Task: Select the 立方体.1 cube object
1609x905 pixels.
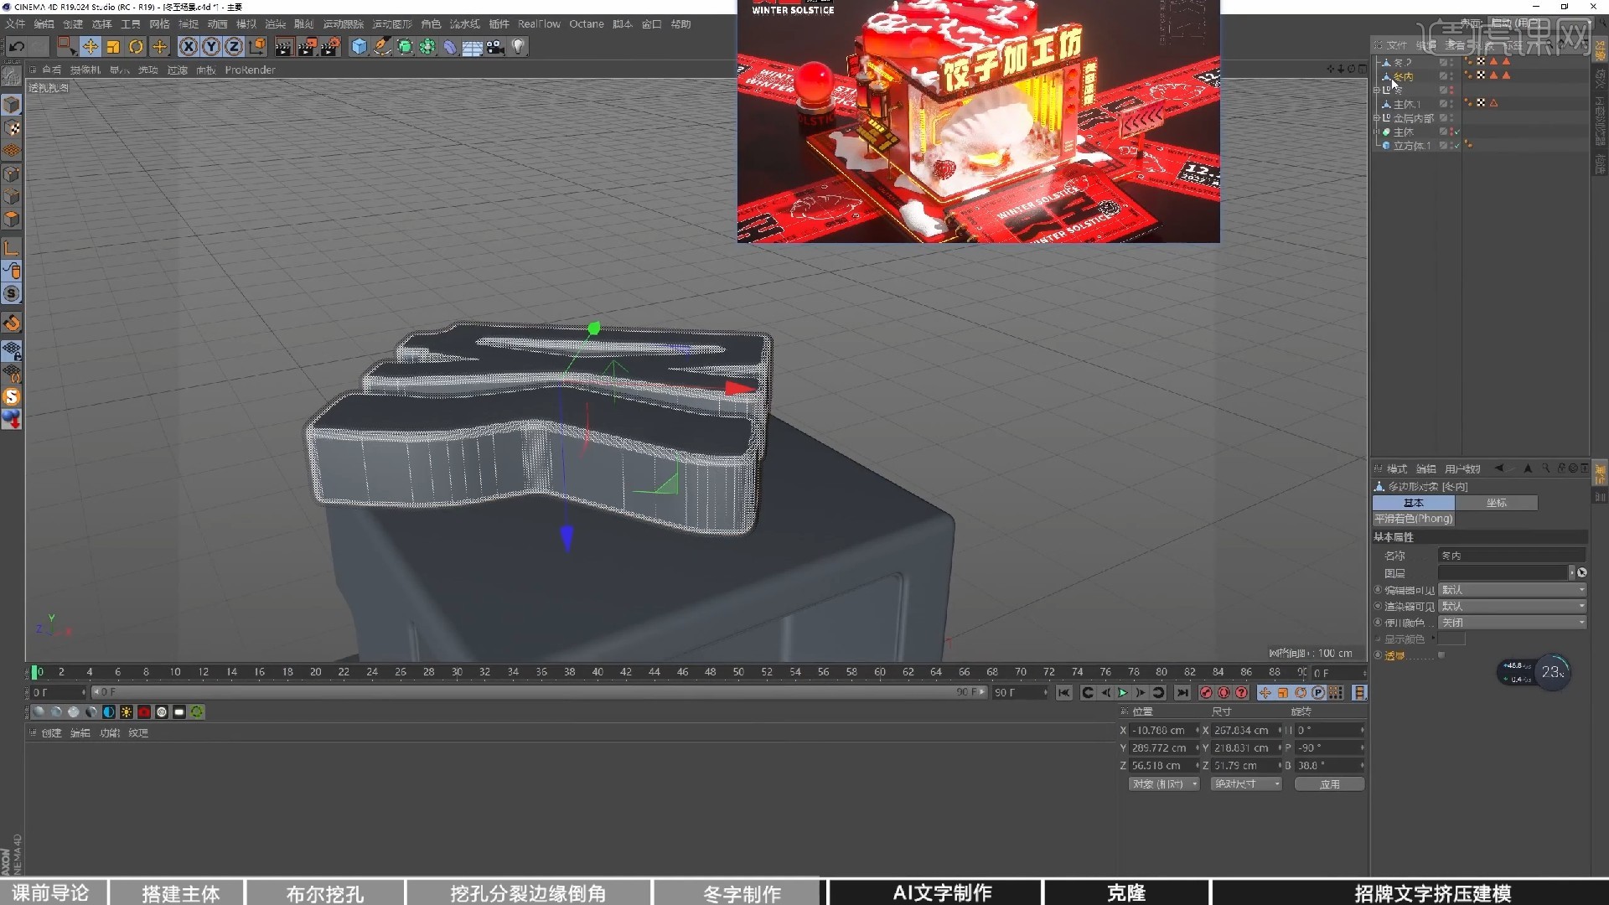Action: pos(1411,146)
